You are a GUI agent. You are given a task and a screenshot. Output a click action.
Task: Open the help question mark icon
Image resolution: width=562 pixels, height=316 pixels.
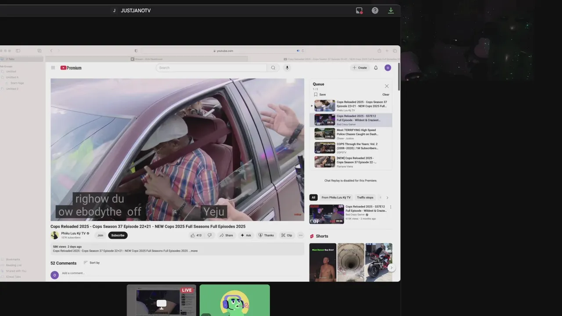375,11
